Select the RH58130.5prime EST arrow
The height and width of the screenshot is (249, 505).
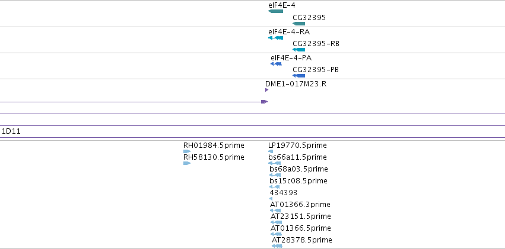[x=187, y=163]
